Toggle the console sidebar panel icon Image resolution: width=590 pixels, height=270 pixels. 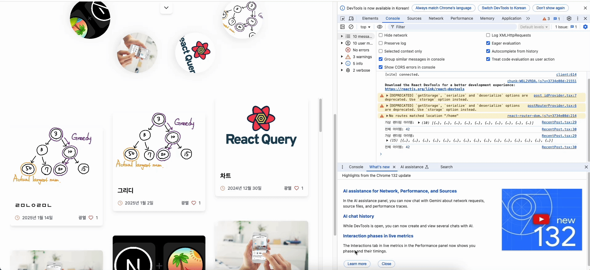click(342, 27)
